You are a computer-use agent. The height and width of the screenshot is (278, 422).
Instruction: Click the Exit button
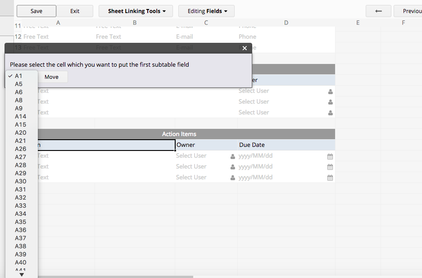[75, 11]
